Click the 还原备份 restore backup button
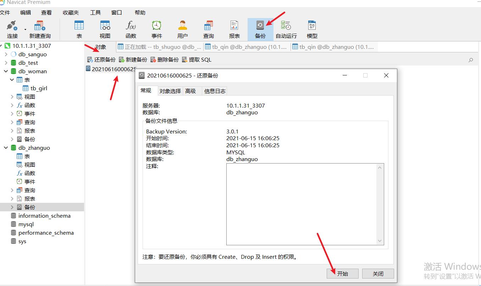Viewport: 481px width, 286px height. (101, 59)
